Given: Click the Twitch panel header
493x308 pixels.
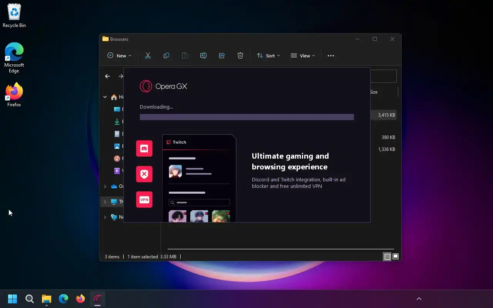Looking at the screenshot, I should pyautogui.click(x=199, y=142).
